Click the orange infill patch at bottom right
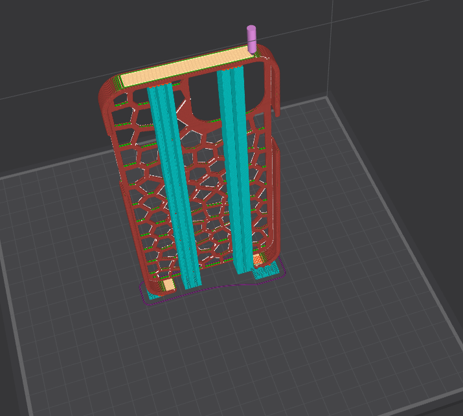Image resolution: width=463 pixels, height=416 pixels. pyautogui.click(x=258, y=260)
